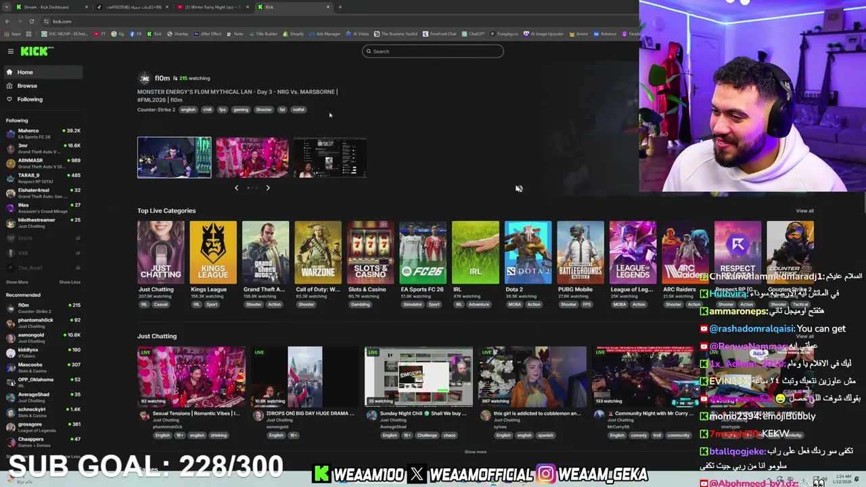The width and height of the screenshot is (866, 487).
Task: Click Counter-Strike 2 category under featured stream
Action: (156, 110)
